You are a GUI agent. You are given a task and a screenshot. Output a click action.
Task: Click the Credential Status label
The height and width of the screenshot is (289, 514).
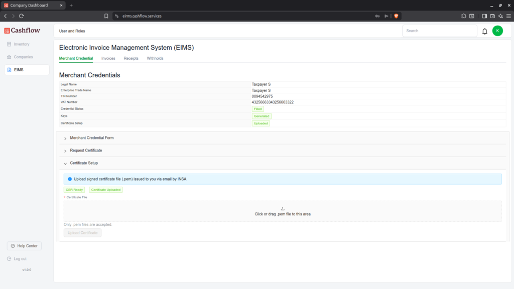click(x=72, y=109)
